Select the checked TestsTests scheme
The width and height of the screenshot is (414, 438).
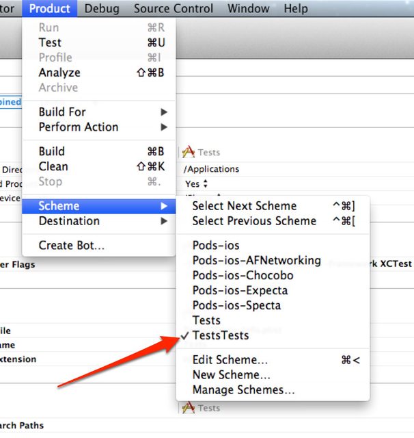pos(273,335)
